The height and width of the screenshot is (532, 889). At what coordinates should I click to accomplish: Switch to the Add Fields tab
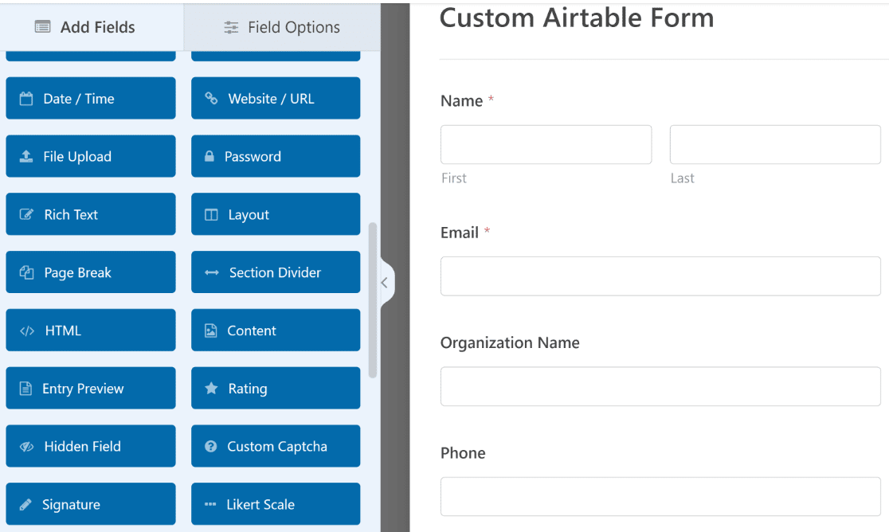[92, 26]
